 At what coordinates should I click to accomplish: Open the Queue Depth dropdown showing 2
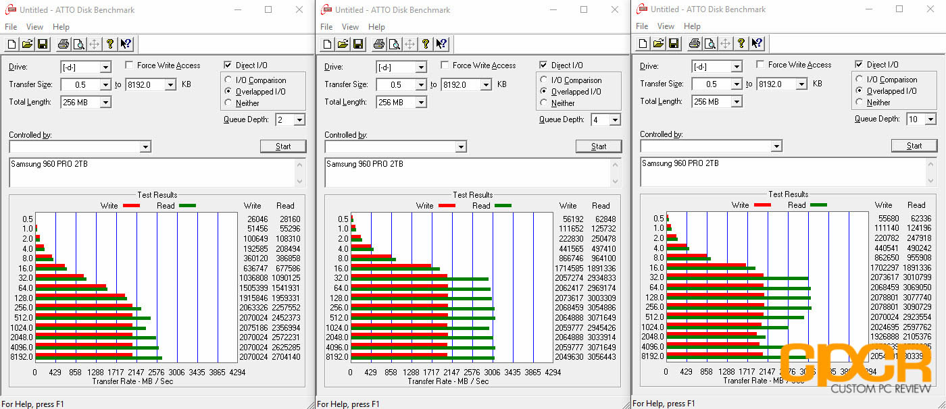[299, 119]
